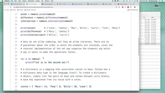Image resolution: width=165 pixels, height=93 pixels.
Task: Reload the GitHub page
Action: coord(11,7)
